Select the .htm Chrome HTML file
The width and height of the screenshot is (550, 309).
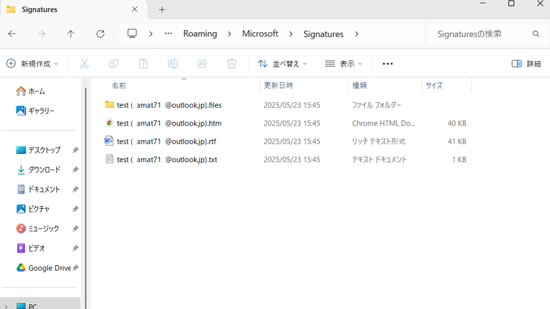point(285,124)
